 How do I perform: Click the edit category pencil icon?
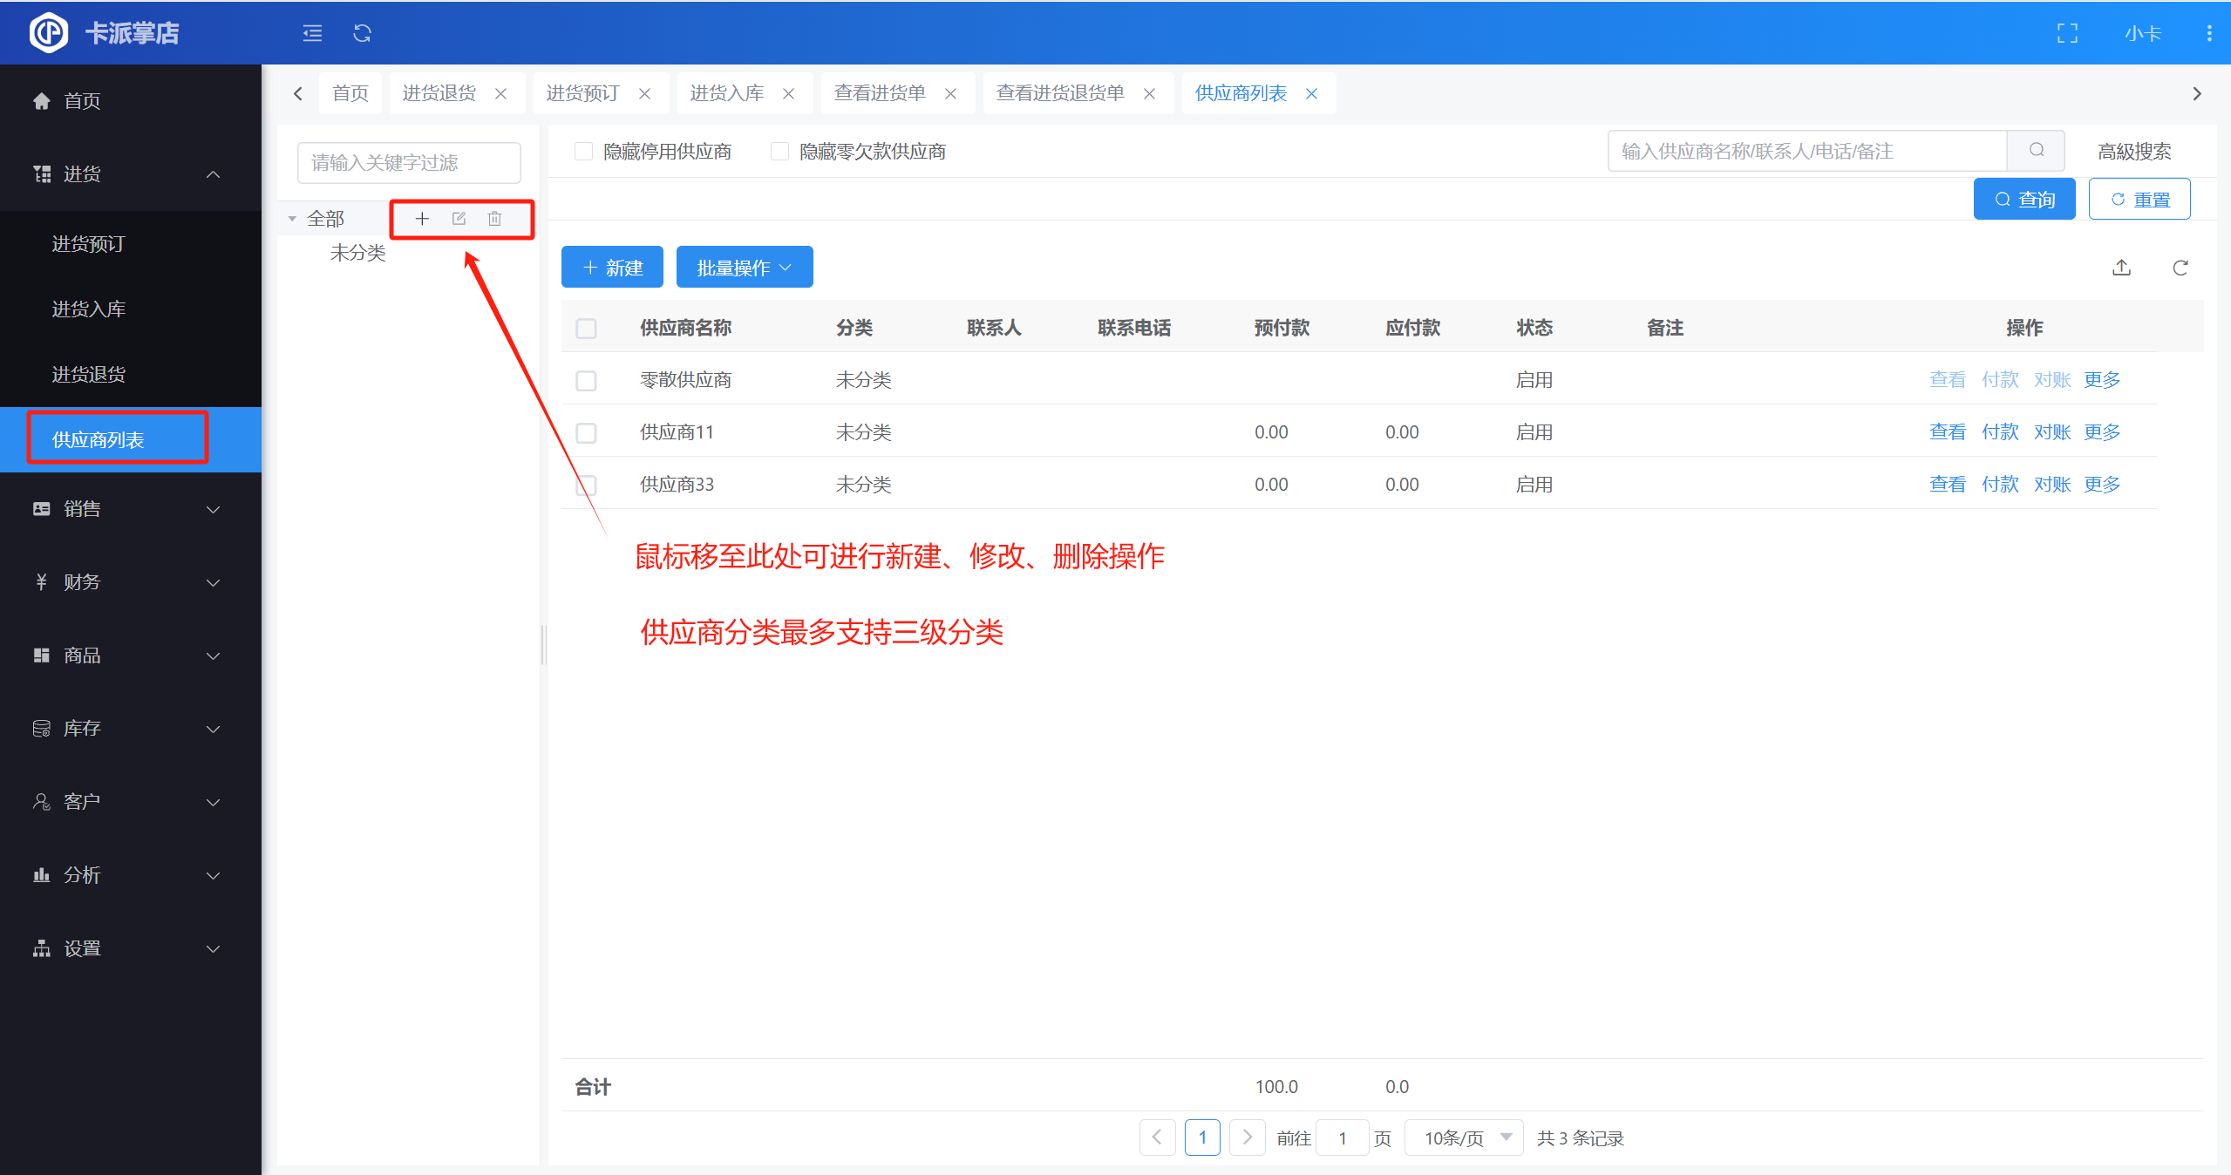459,219
